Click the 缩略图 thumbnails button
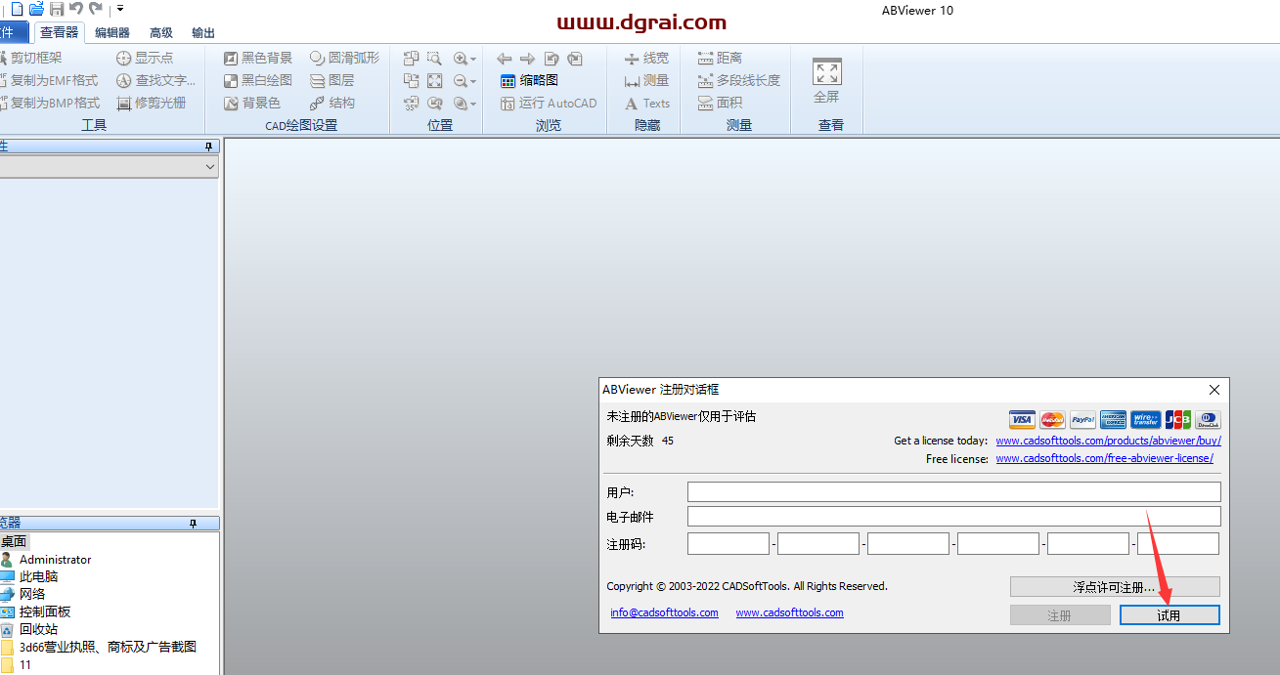The width and height of the screenshot is (1280, 675). (529, 80)
